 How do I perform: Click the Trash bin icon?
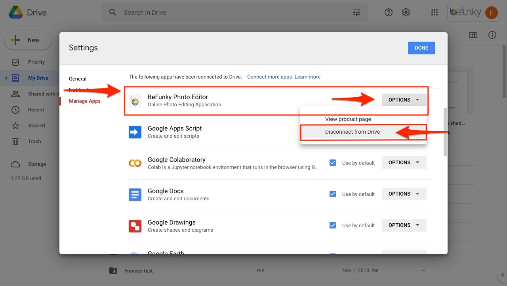[x=15, y=142]
